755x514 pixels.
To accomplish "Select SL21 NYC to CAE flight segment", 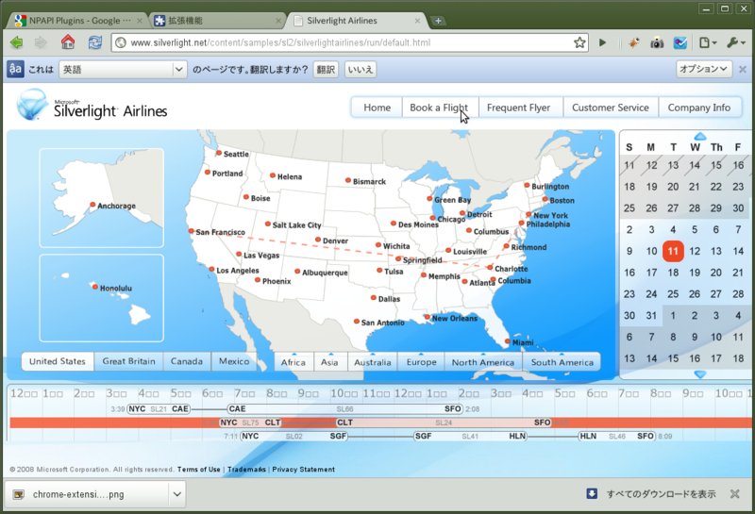I will tap(159, 409).
